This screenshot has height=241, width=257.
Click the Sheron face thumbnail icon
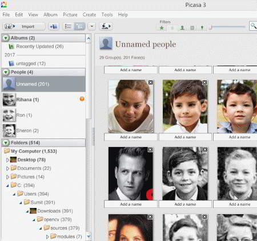pyautogui.click(x=9, y=130)
